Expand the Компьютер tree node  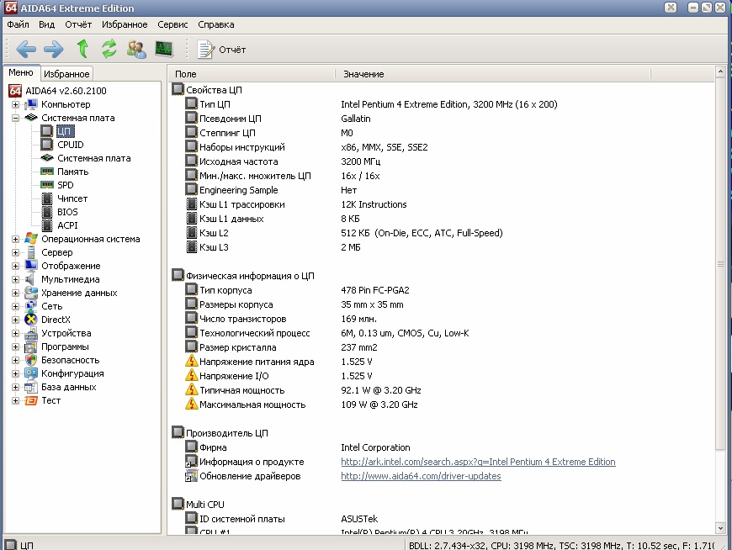point(15,104)
